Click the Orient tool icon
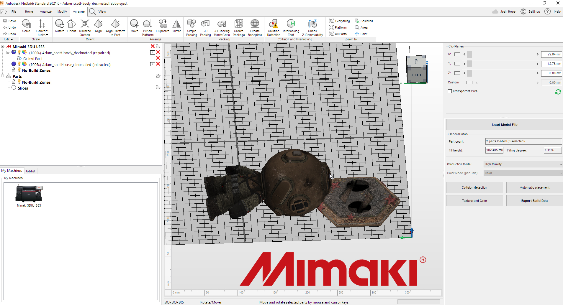This screenshot has height=305, width=563. 71,26
